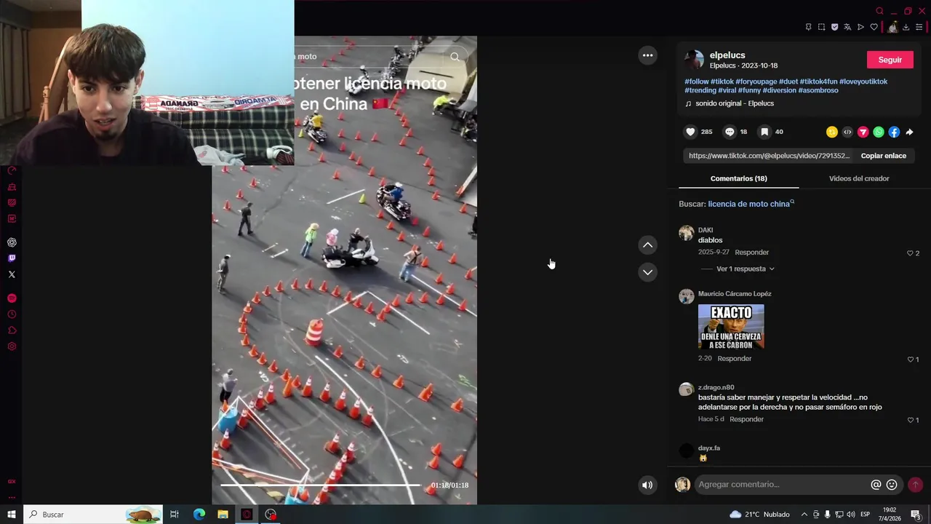Screen dimensions: 931x524
Task: Click the #foryoupage hashtag
Action: [756, 82]
